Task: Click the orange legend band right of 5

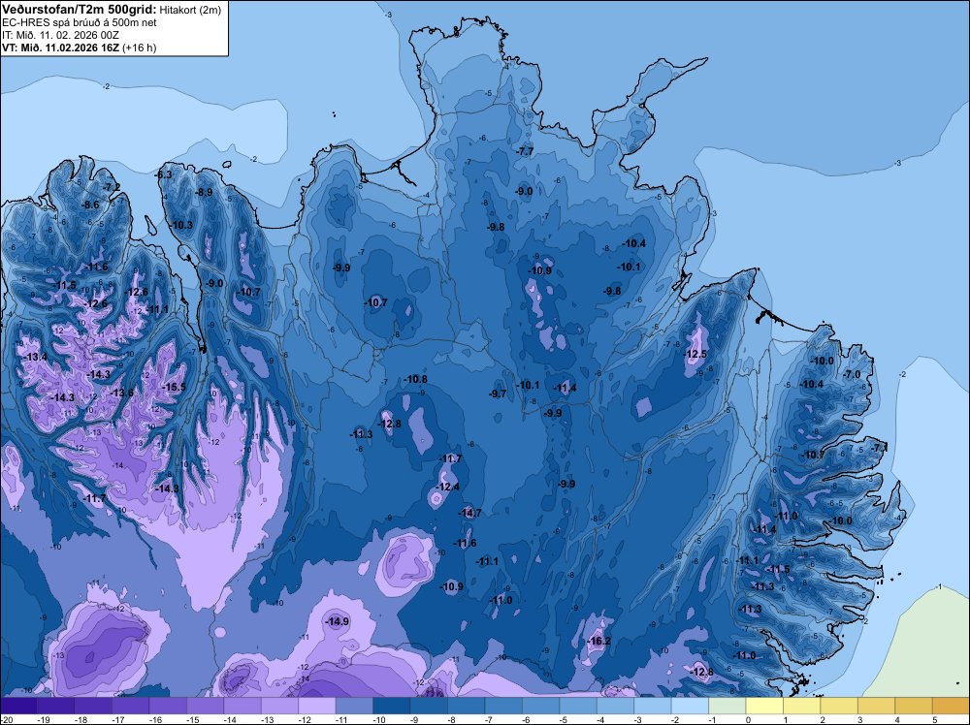Action: pyautogui.click(x=951, y=706)
